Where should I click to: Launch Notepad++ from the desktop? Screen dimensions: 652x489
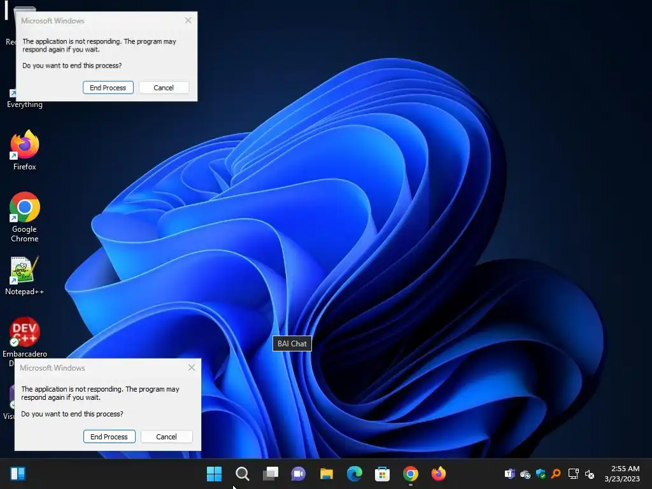[25, 275]
